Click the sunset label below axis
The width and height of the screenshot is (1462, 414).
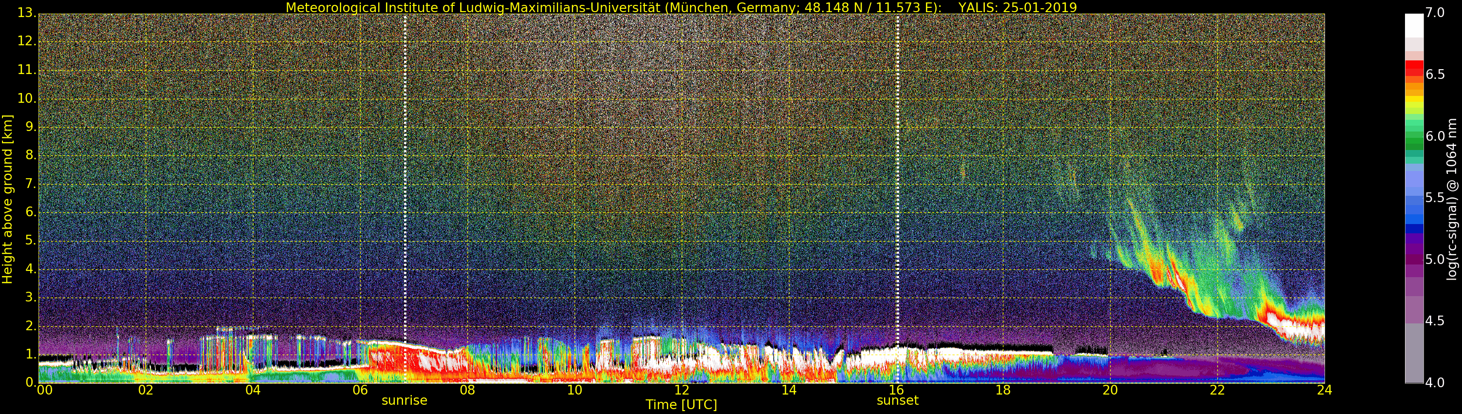[897, 400]
